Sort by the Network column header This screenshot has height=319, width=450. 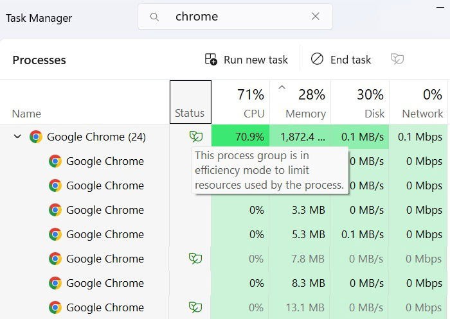[x=418, y=102]
